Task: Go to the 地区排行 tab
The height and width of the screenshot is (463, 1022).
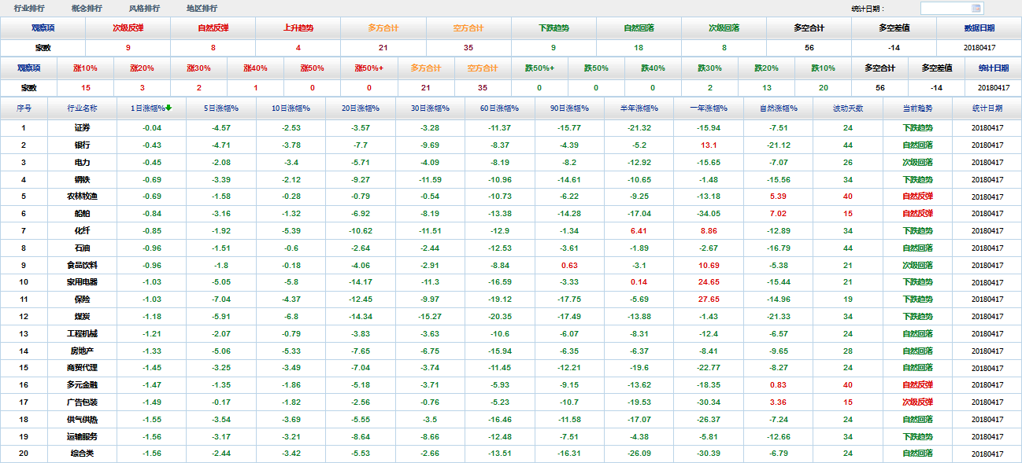Action: coord(202,9)
